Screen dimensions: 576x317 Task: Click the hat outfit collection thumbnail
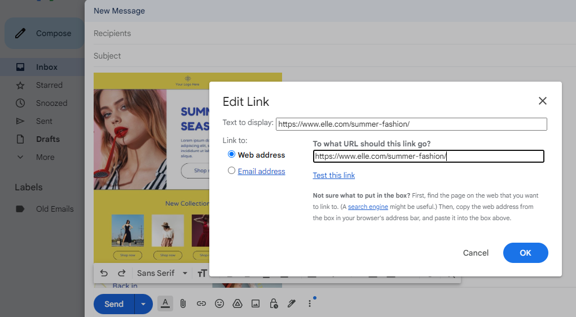[168, 230]
